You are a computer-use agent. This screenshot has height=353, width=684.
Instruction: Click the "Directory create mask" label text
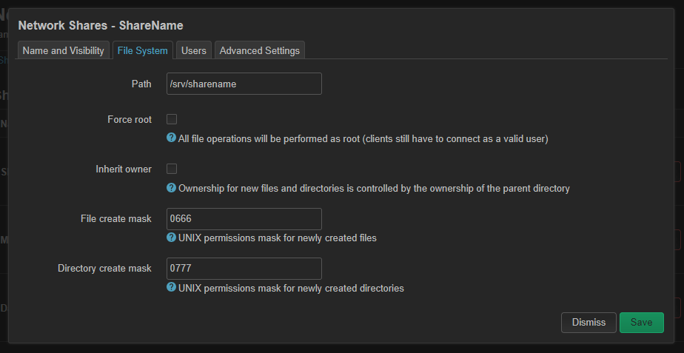[x=104, y=269]
